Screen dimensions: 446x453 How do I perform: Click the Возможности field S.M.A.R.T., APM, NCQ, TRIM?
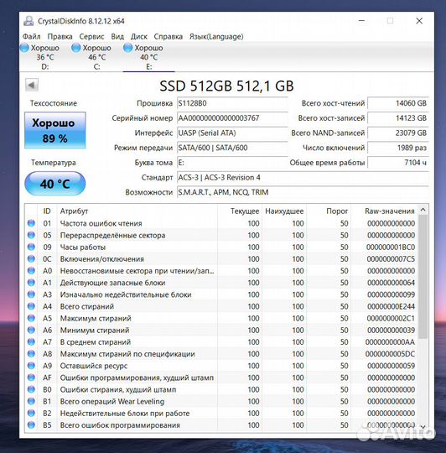303,192
